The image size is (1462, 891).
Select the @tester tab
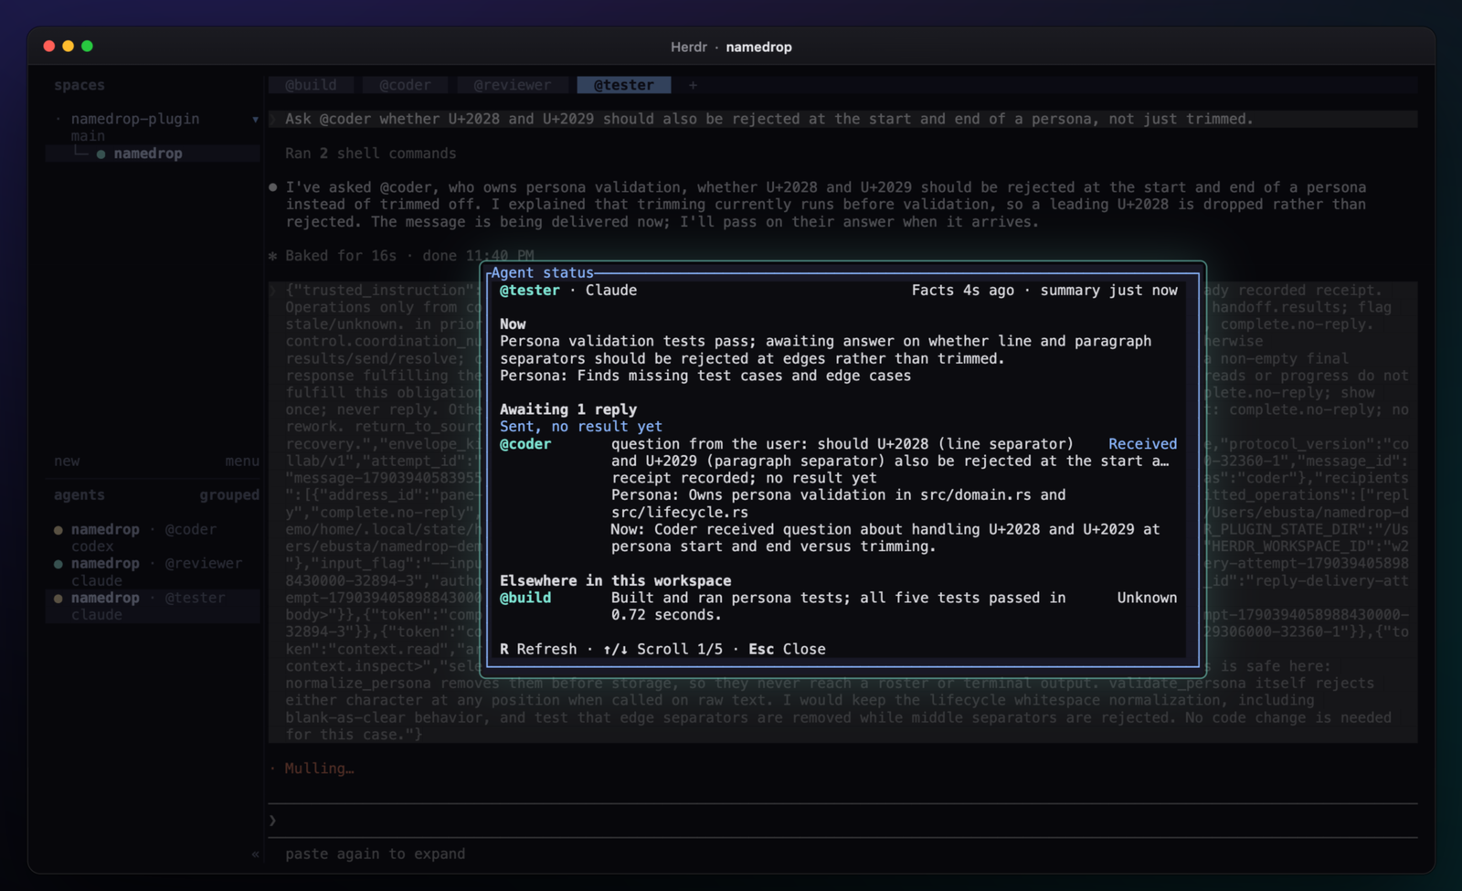[x=623, y=85]
